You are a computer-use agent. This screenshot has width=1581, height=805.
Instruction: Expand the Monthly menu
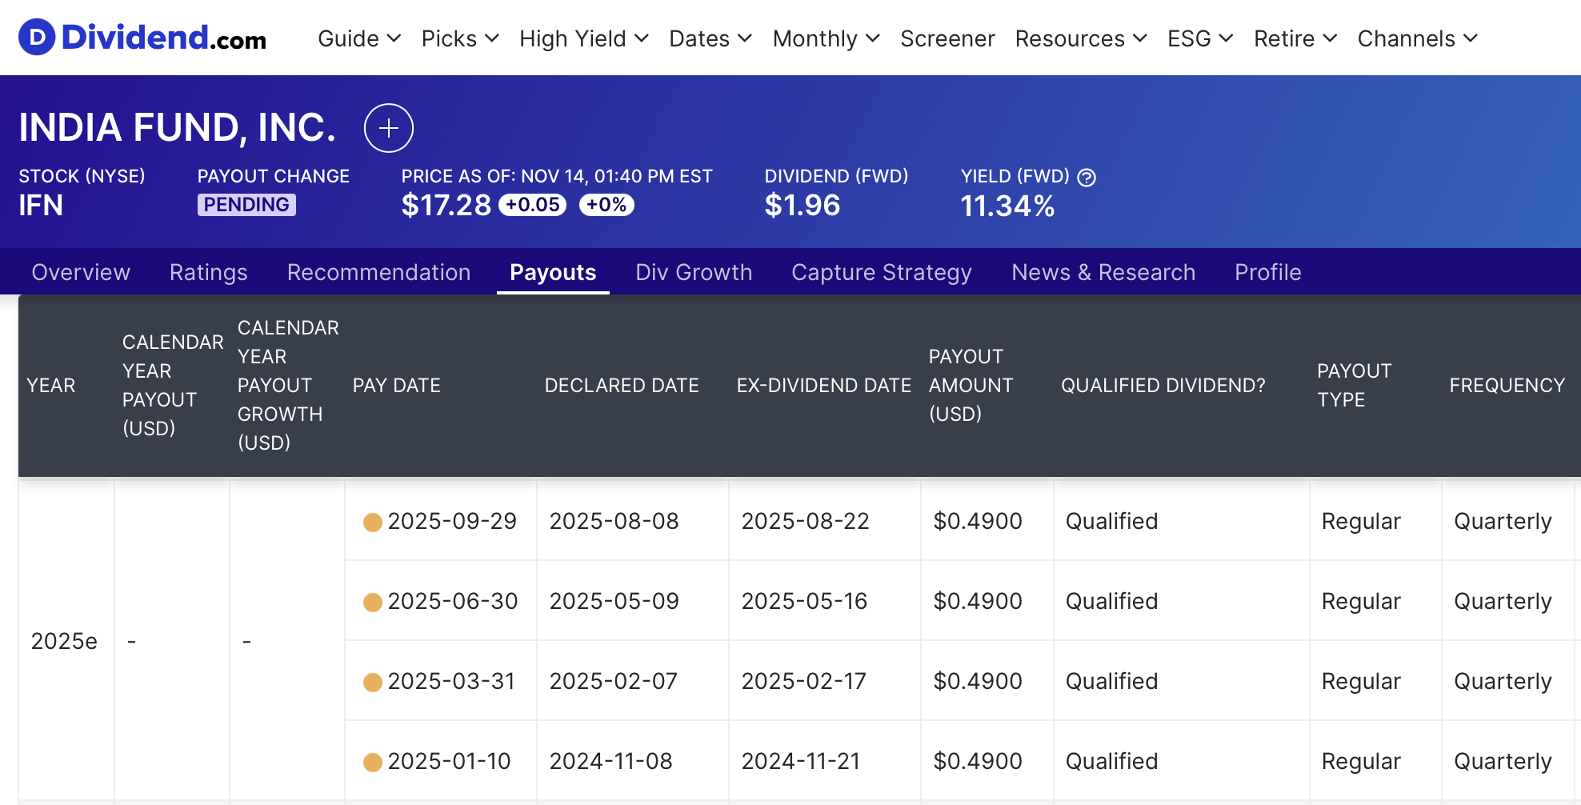826,38
